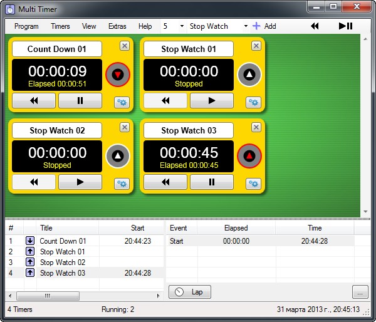Toggle Stop Watch 02 direction round button
Image resolution: width=376 pixels, height=322 pixels.
tap(118, 156)
